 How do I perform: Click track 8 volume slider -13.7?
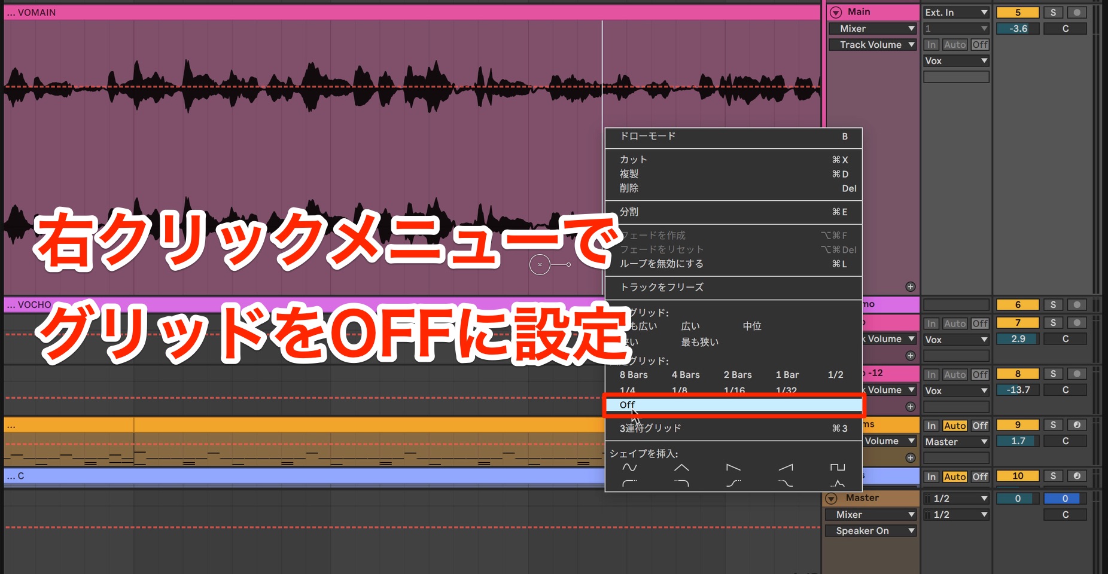tap(1018, 390)
